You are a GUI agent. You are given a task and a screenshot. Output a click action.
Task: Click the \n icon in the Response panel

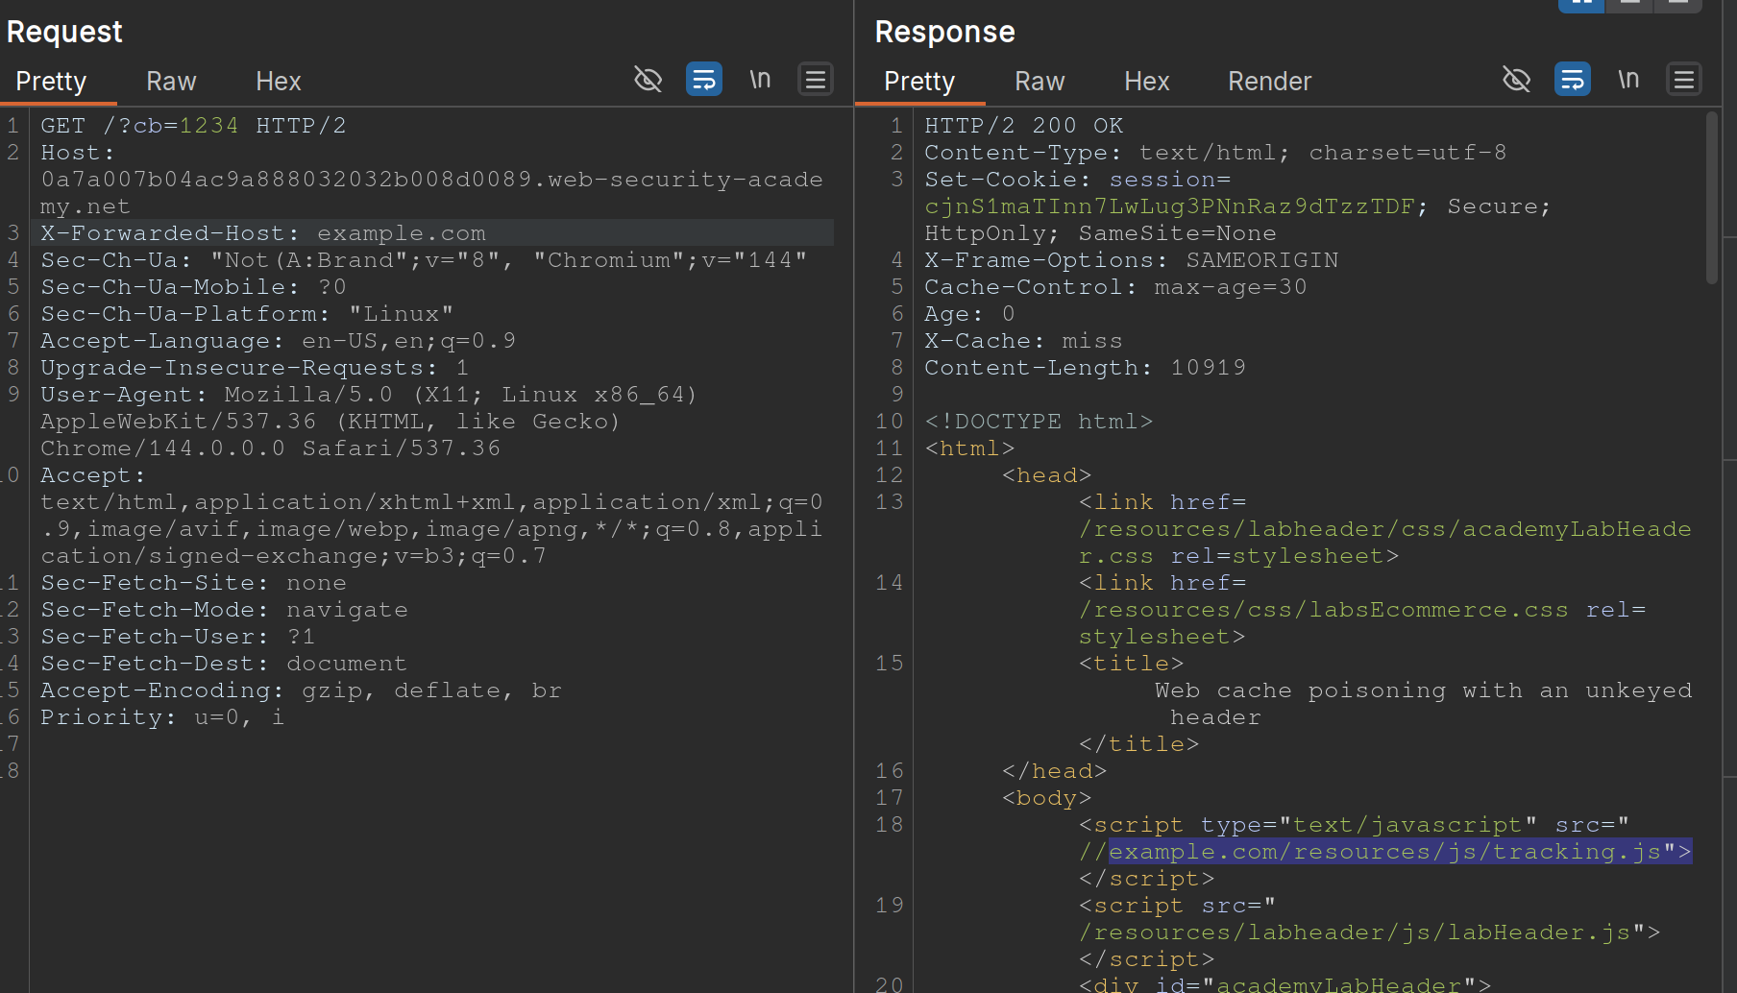tap(1628, 80)
